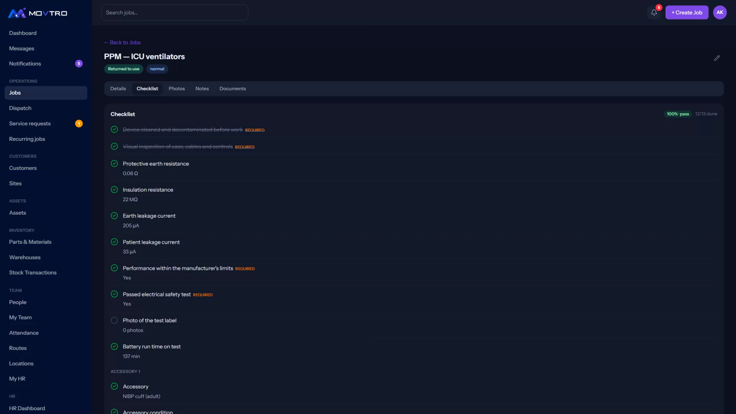Switch to the Documents tab
Image resolution: width=736 pixels, height=414 pixels.
click(x=233, y=89)
